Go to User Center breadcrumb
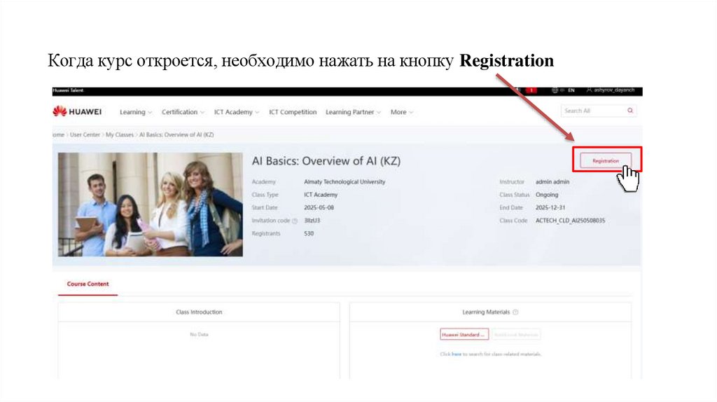This screenshot has width=717, height=402. (85, 135)
